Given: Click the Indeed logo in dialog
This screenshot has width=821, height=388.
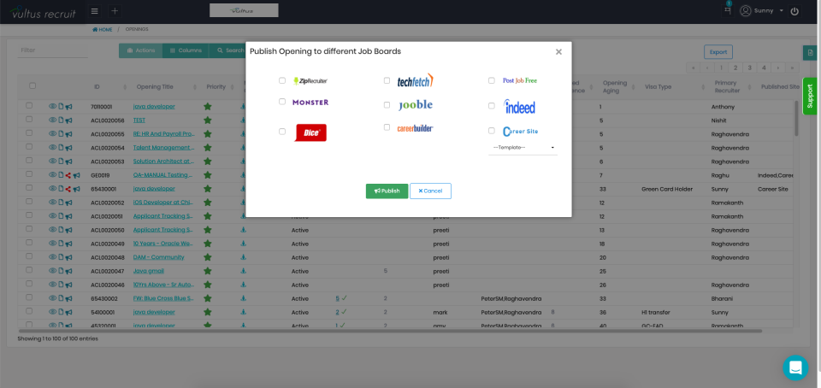Looking at the screenshot, I should [x=519, y=107].
